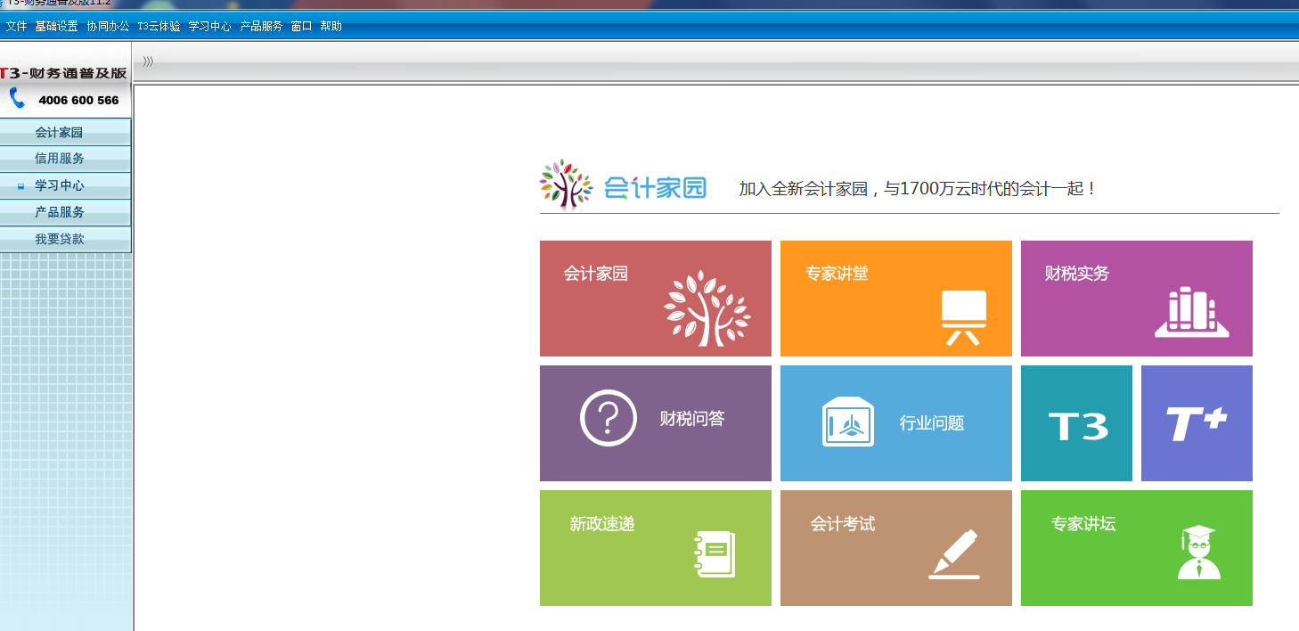This screenshot has width=1299, height=631.
Task: Open the 协同办公 menu
Action: (x=108, y=27)
